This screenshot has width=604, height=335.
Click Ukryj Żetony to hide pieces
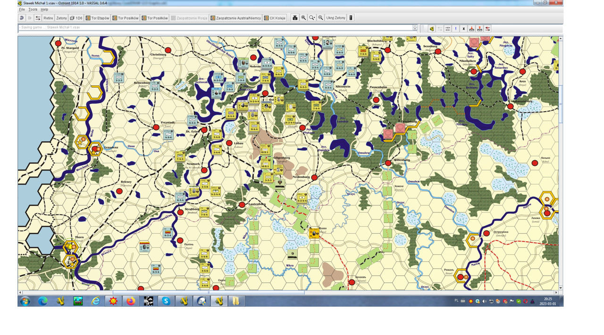pyautogui.click(x=336, y=18)
